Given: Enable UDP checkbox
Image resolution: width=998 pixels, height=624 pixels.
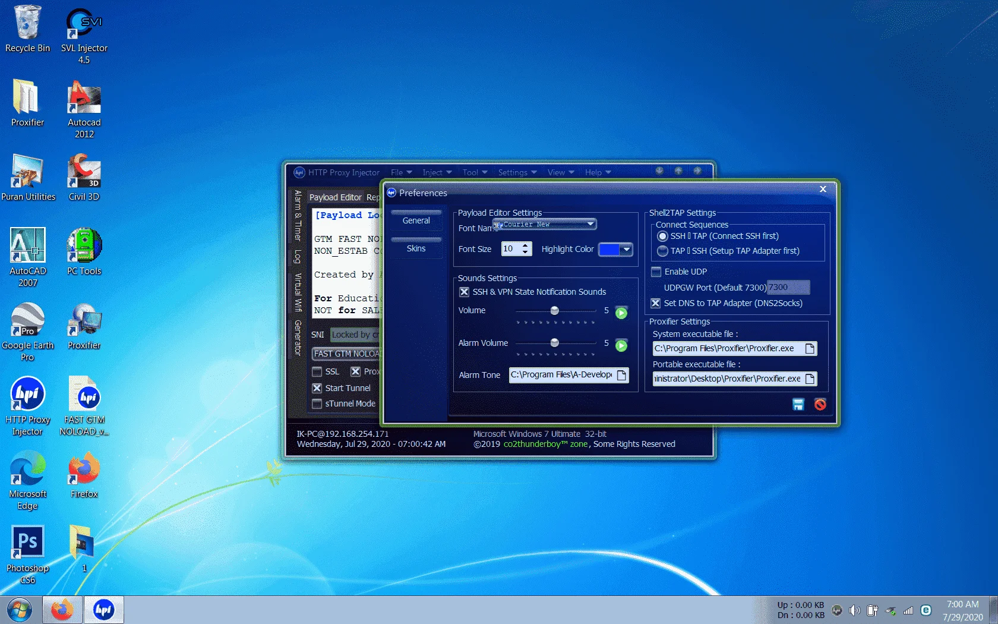Looking at the screenshot, I should point(656,272).
